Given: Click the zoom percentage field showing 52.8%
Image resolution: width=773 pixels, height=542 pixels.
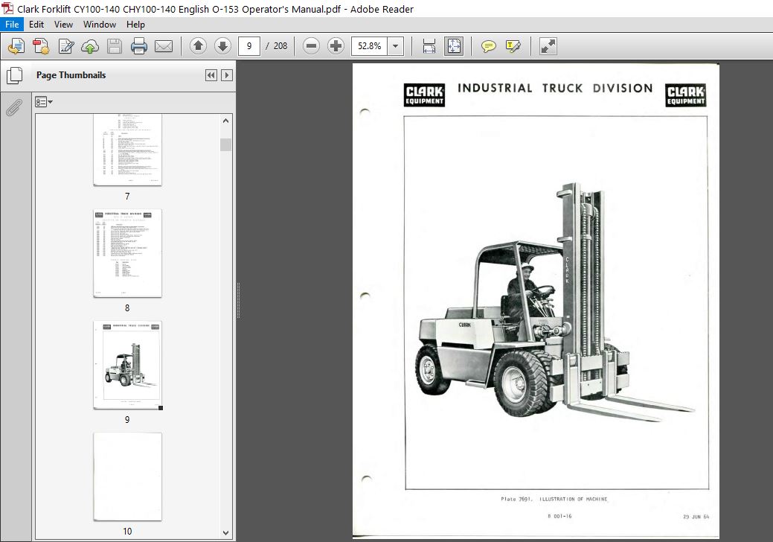Looking at the screenshot, I should 369,46.
